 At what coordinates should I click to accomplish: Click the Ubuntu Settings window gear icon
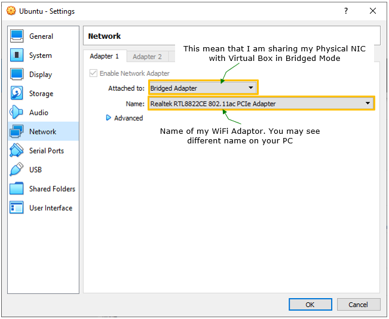[x=11, y=11]
